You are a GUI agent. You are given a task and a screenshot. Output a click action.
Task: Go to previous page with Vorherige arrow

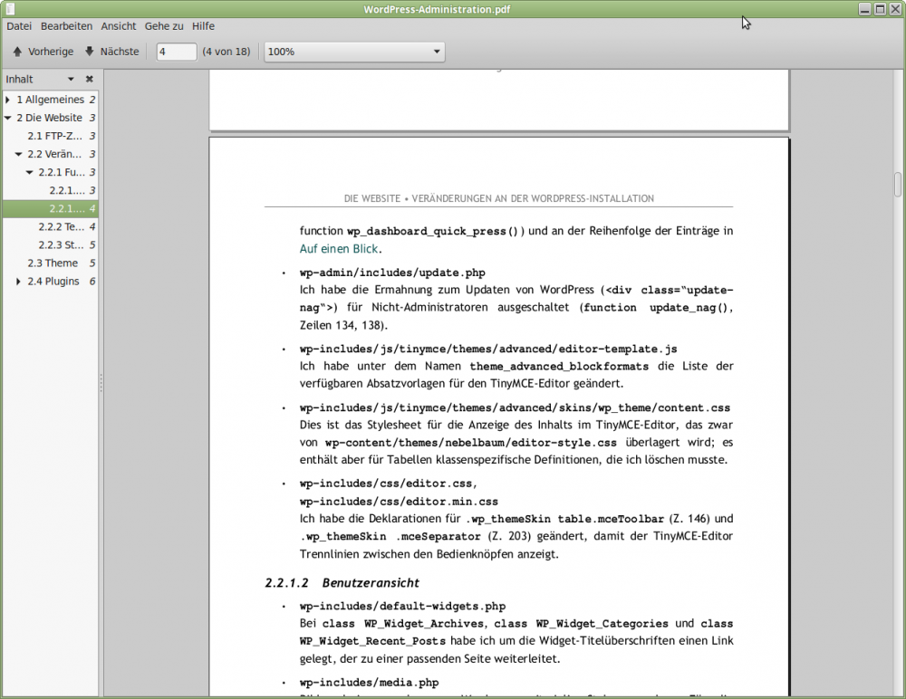(43, 52)
